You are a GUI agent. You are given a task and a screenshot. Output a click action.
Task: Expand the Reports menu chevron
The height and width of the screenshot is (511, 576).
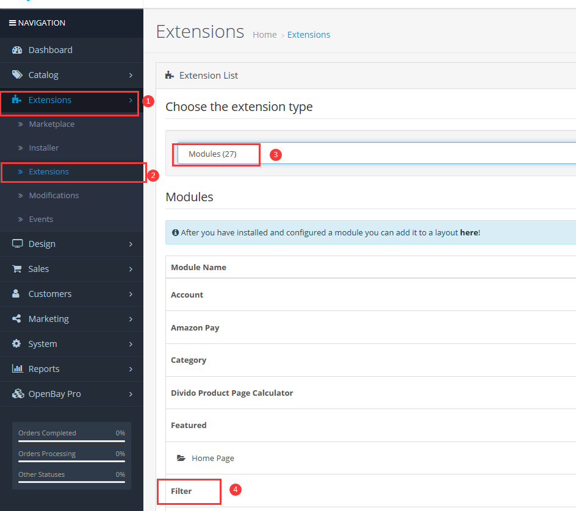point(131,369)
